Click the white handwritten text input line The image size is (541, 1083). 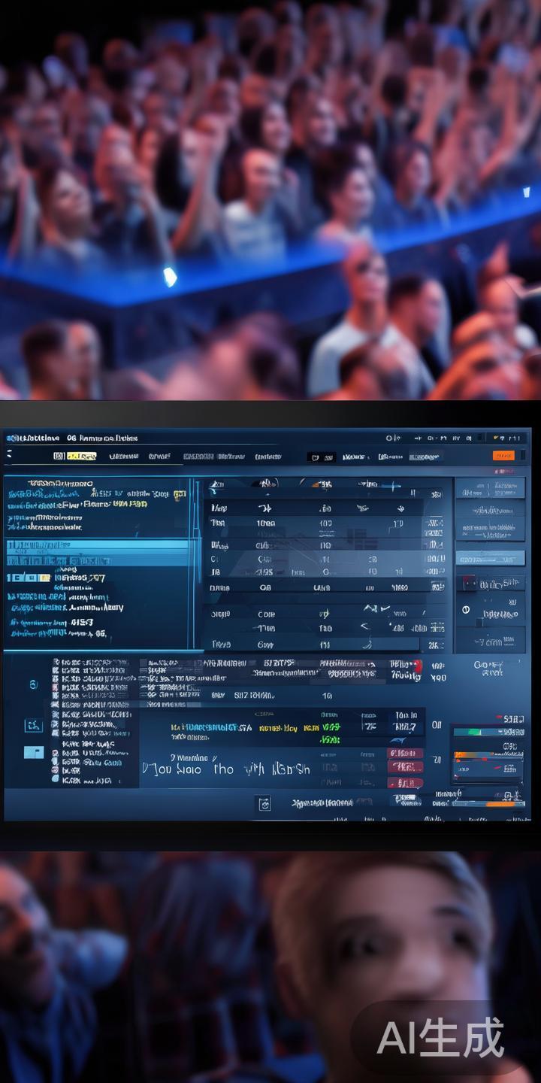point(225,769)
